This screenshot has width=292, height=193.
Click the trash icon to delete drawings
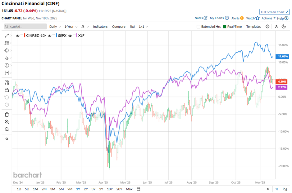point(7,114)
